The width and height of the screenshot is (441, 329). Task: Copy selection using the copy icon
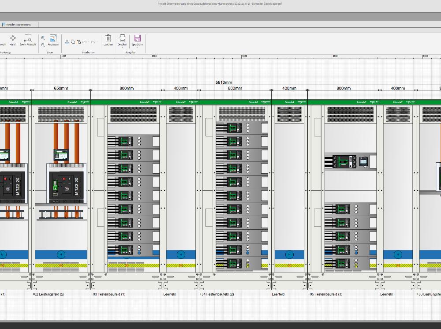click(73, 41)
